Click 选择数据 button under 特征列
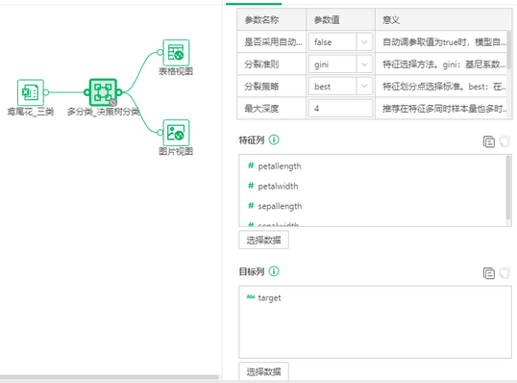The height and width of the screenshot is (383, 517). pos(263,240)
